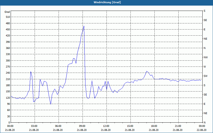Select the 'W' compass label

click(205, 67)
